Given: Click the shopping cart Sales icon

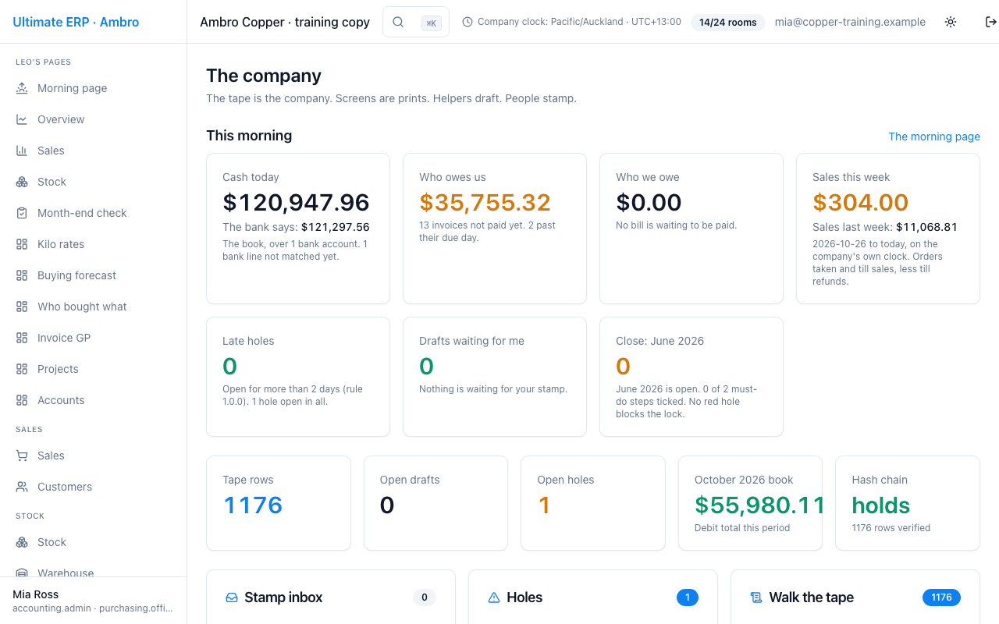Looking at the screenshot, I should (x=22, y=456).
